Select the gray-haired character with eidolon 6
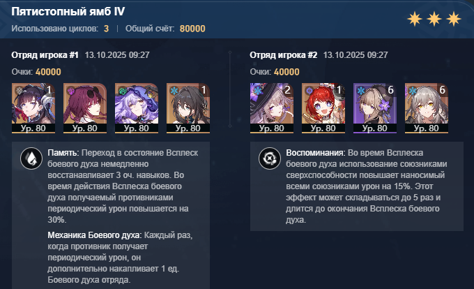This screenshot has width=474, height=289. coord(427,108)
